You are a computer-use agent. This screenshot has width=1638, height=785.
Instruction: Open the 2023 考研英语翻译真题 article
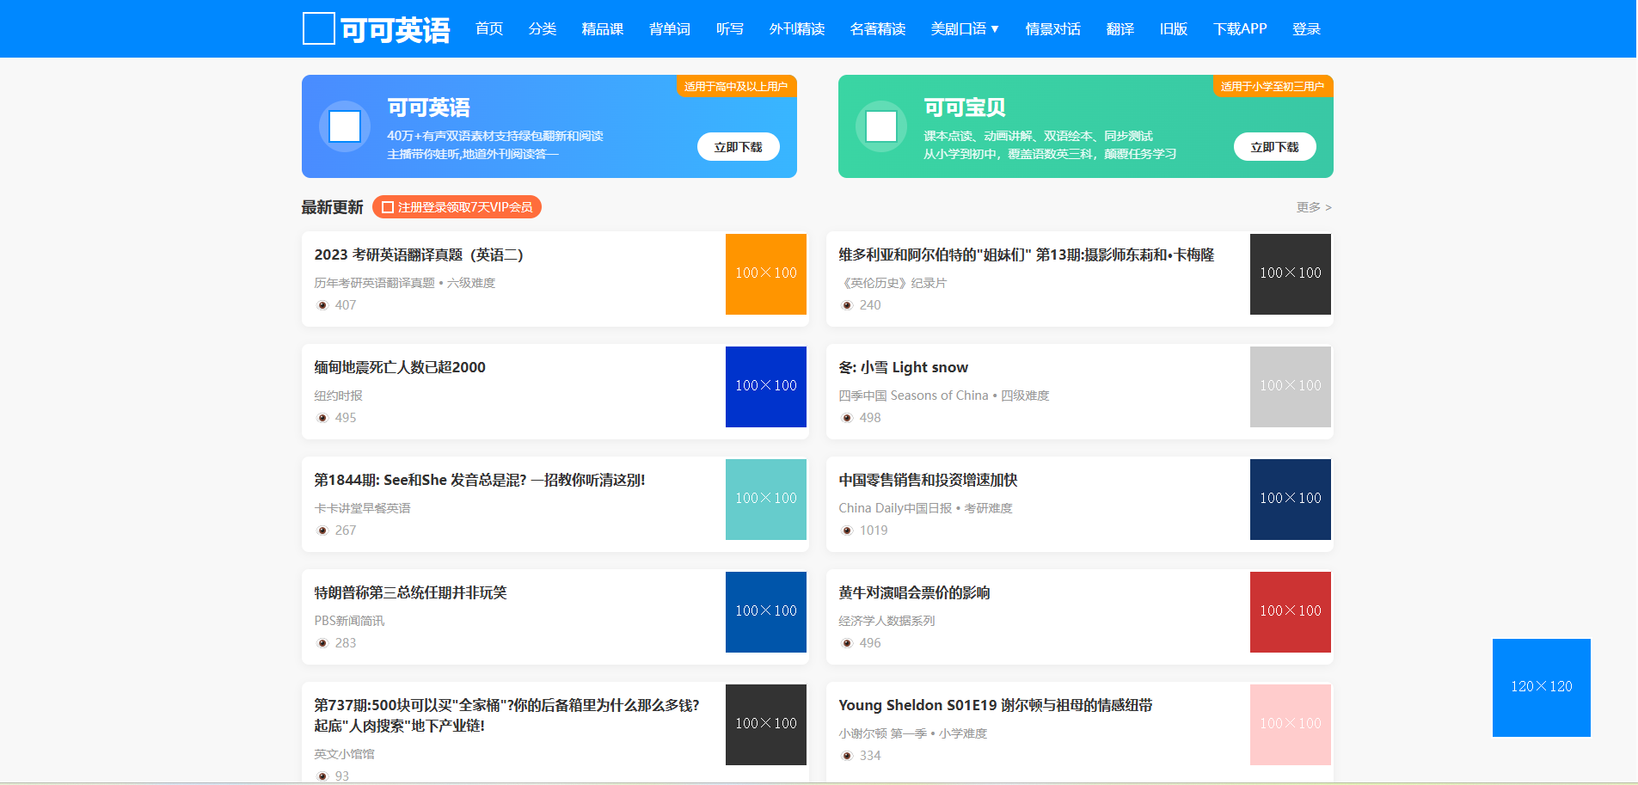(419, 255)
